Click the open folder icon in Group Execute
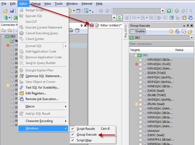 point(190,31)
